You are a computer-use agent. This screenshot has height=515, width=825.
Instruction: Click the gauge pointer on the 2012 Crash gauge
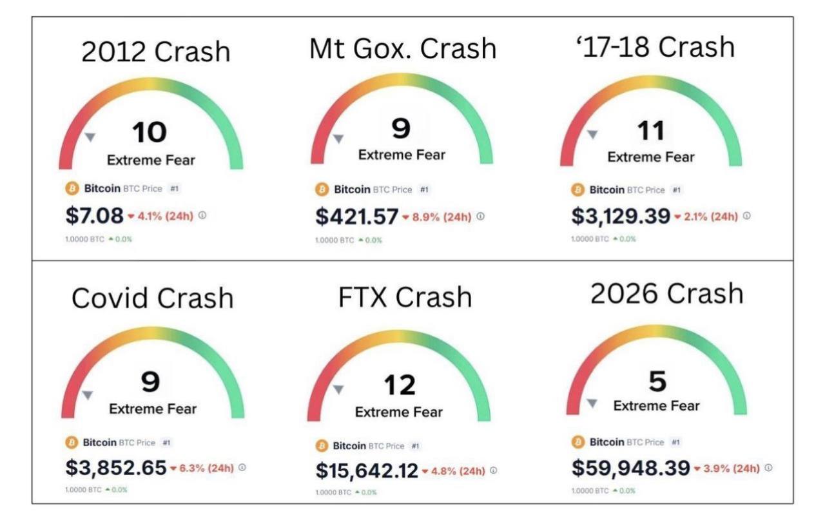click(90, 137)
